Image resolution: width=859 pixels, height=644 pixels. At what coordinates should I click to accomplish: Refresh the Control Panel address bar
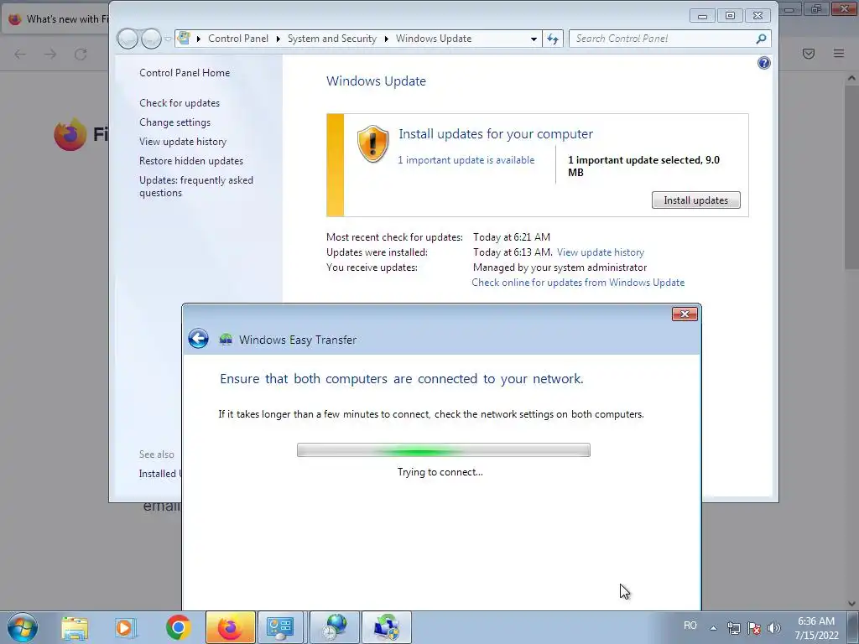[x=553, y=39]
